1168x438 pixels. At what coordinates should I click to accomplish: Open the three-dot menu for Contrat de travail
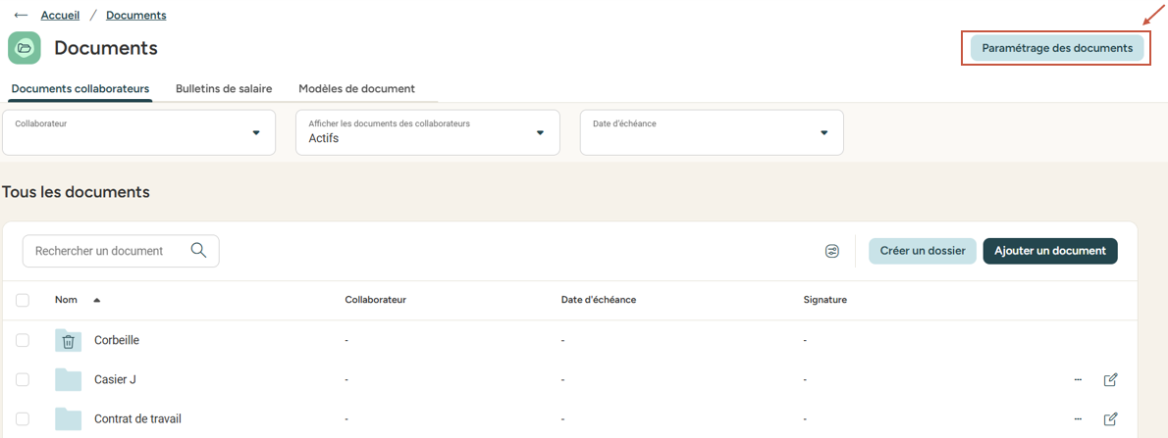point(1078,418)
